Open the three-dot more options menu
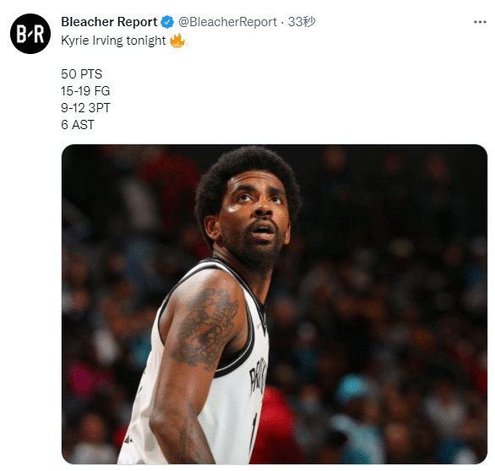The width and height of the screenshot is (495, 471). coord(480,22)
